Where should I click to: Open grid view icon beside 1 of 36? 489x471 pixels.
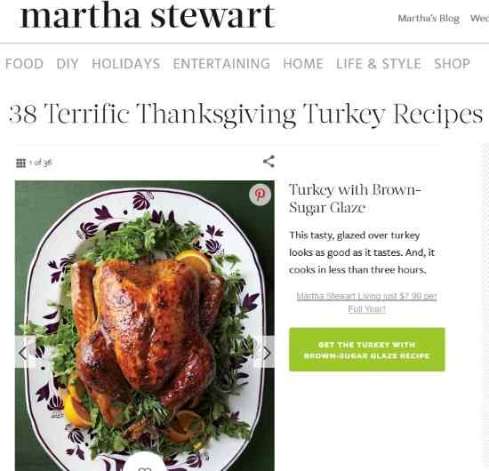21,163
